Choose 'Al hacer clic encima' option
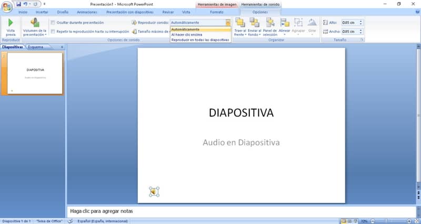Screen dimensions: 421x224 (186, 35)
